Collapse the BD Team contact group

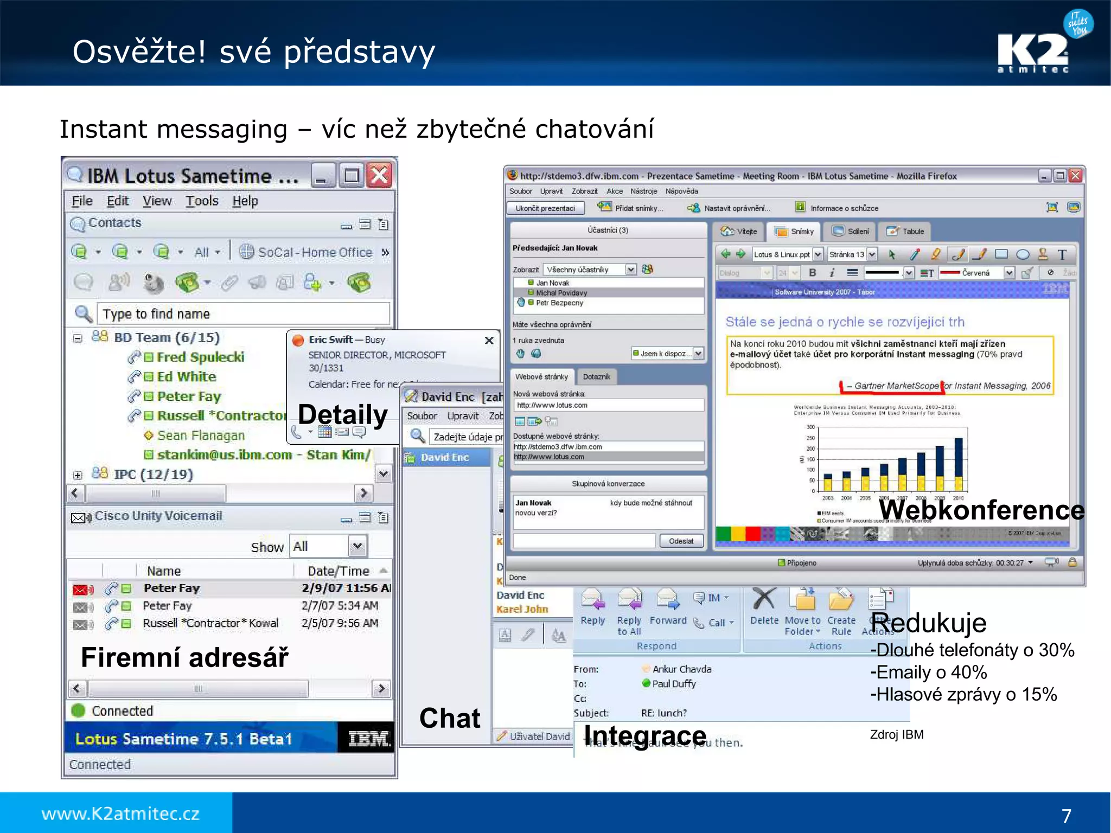(x=78, y=338)
